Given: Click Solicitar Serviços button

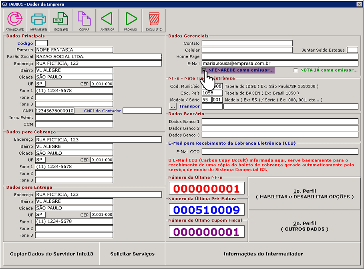Looking at the screenshot, I should point(132,254).
